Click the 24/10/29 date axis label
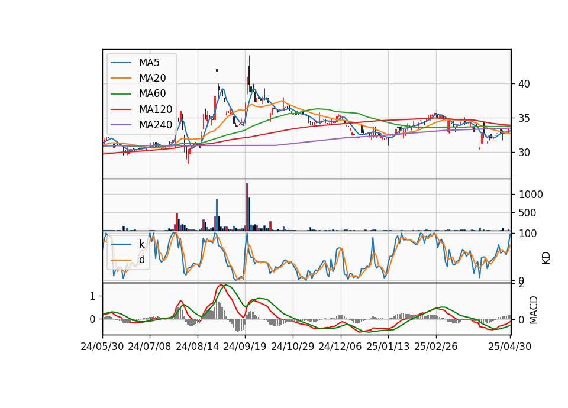Screen dimensions: 568x408 pyautogui.click(x=293, y=347)
